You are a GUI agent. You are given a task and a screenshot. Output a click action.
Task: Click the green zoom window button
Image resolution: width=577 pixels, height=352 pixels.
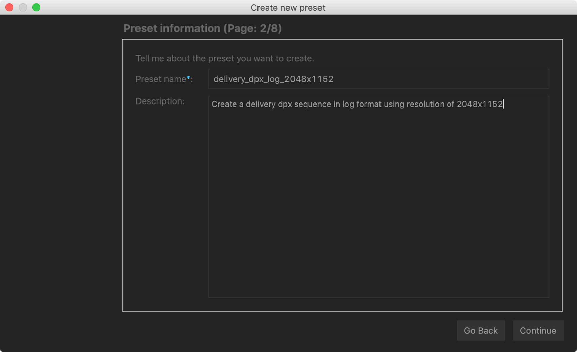(36, 7)
